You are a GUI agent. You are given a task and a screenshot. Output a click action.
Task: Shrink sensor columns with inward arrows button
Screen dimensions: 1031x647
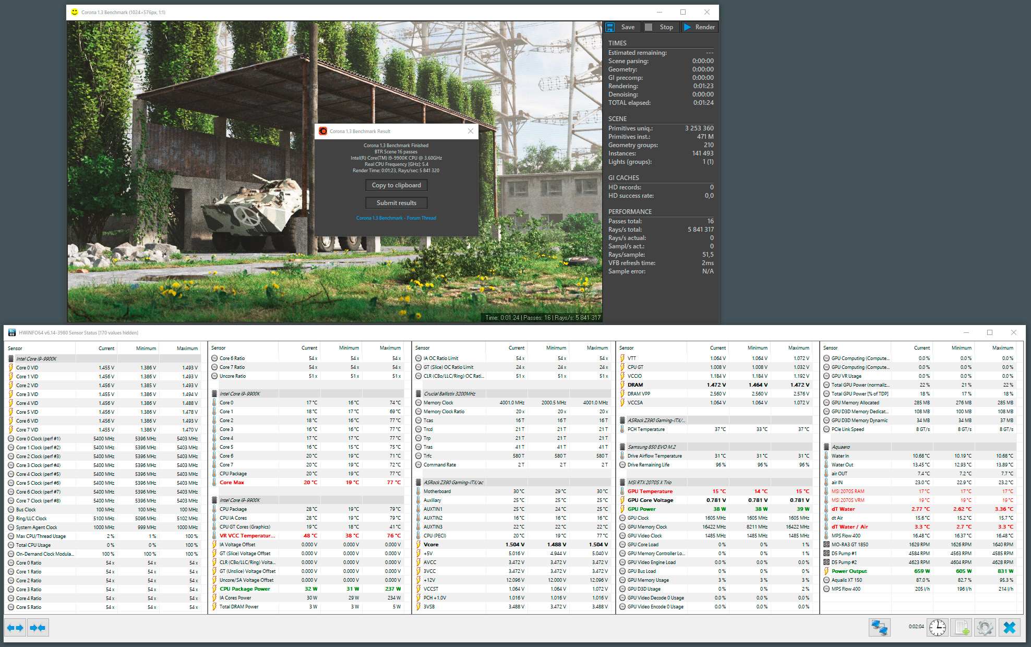[x=38, y=628]
